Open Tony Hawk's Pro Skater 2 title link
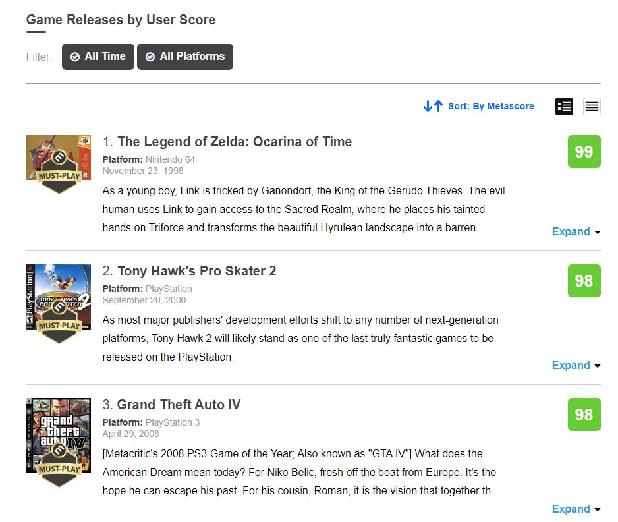618x522 pixels. [x=197, y=271]
